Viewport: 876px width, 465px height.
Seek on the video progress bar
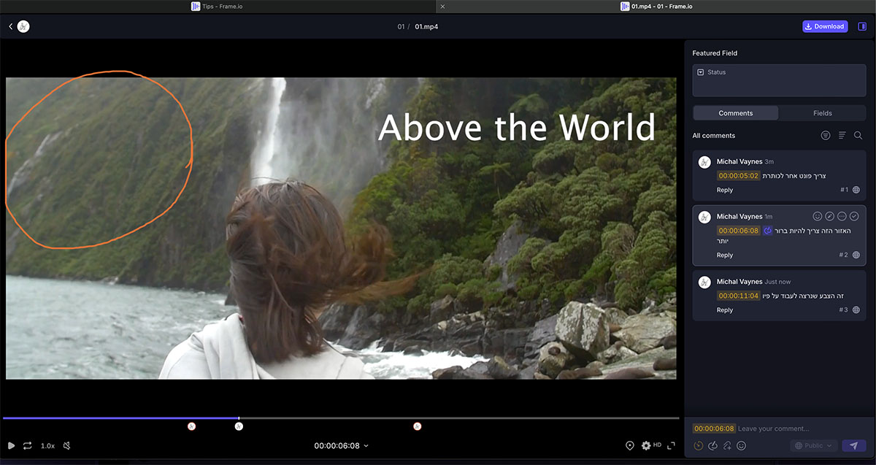(x=341, y=418)
